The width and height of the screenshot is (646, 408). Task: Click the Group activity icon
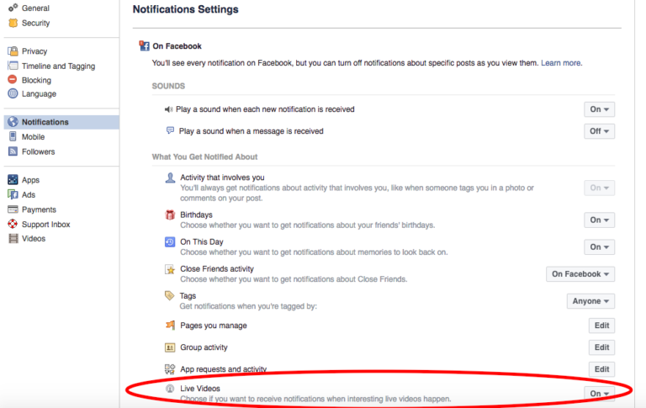(170, 347)
